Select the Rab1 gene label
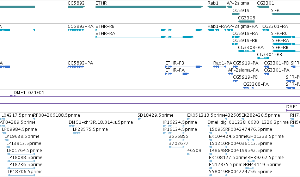The width and height of the screenshot is (300, 177). [x=213, y=3]
